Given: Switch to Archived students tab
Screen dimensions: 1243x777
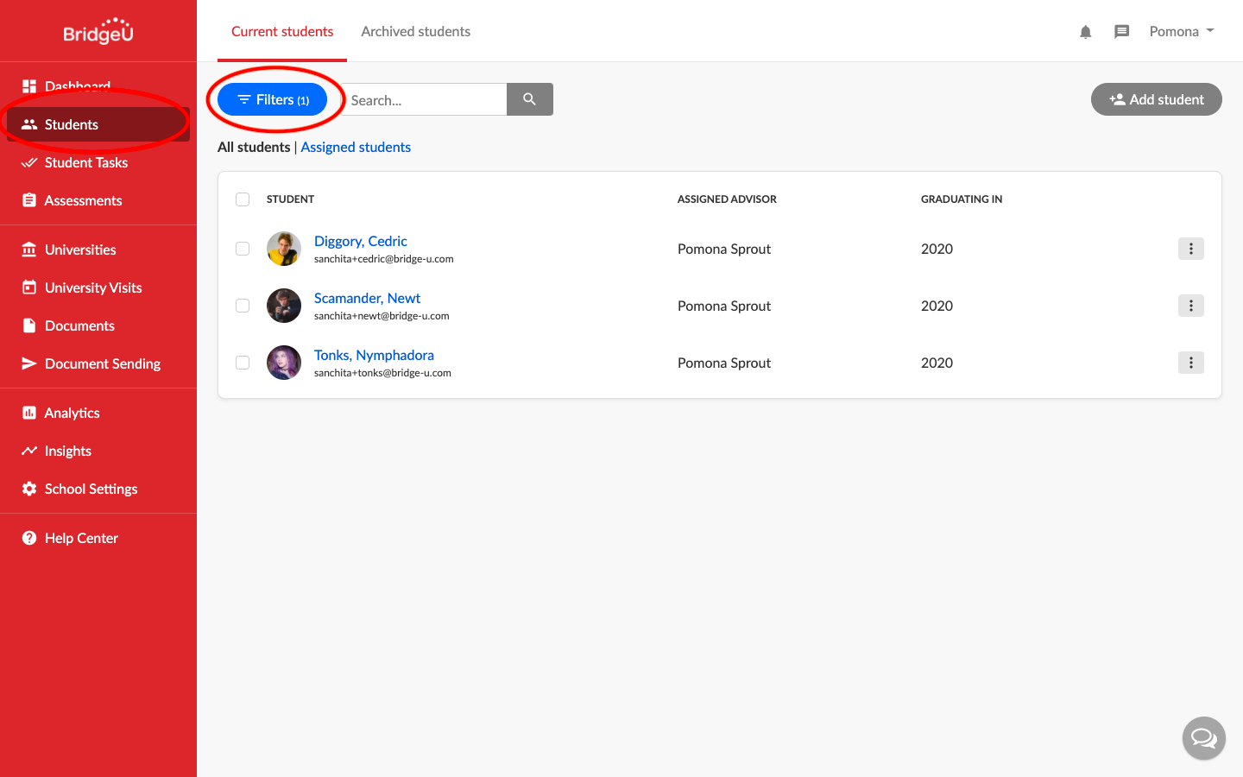Looking at the screenshot, I should pyautogui.click(x=416, y=31).
